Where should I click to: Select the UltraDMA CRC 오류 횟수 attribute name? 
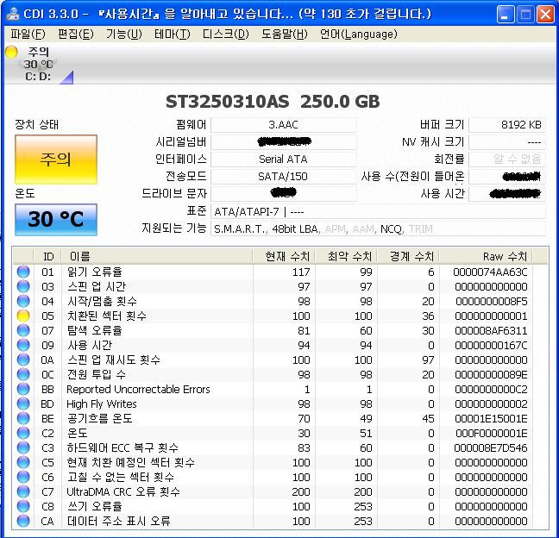[x=123, y=491]
